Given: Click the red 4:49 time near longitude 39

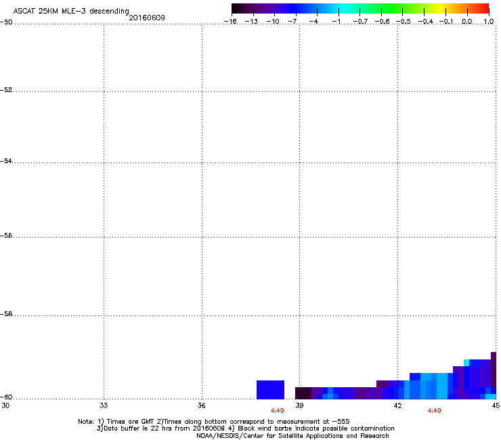Looking at the screenshot, I should point(277,411).
